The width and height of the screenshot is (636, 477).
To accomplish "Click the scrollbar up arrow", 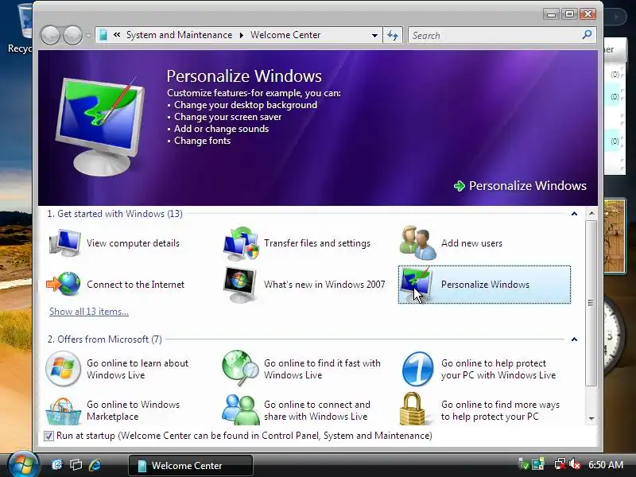I will coord(591,213).
